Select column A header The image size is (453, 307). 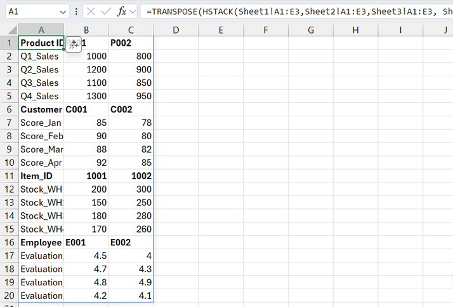click(41, 30)
